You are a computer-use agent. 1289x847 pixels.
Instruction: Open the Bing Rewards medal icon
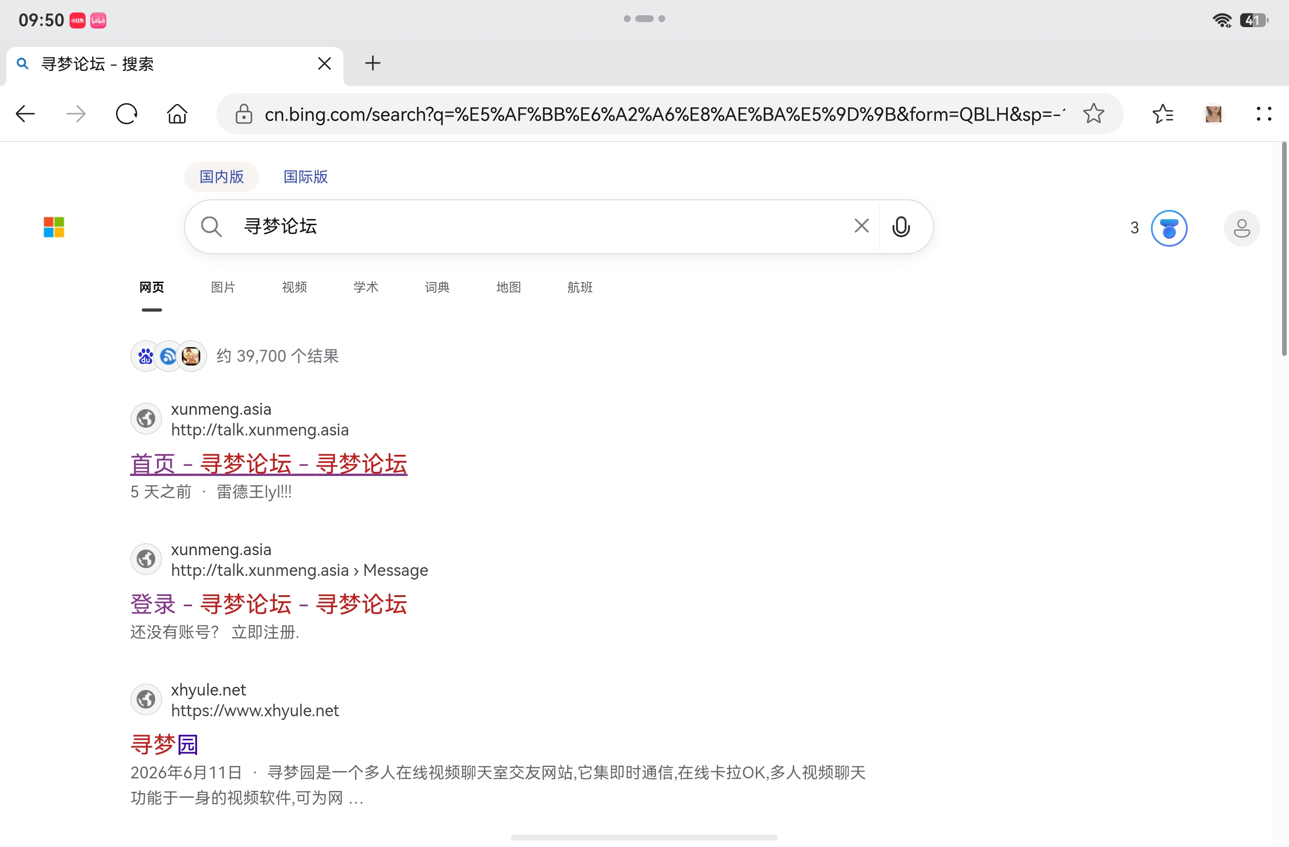(1169, 228)
